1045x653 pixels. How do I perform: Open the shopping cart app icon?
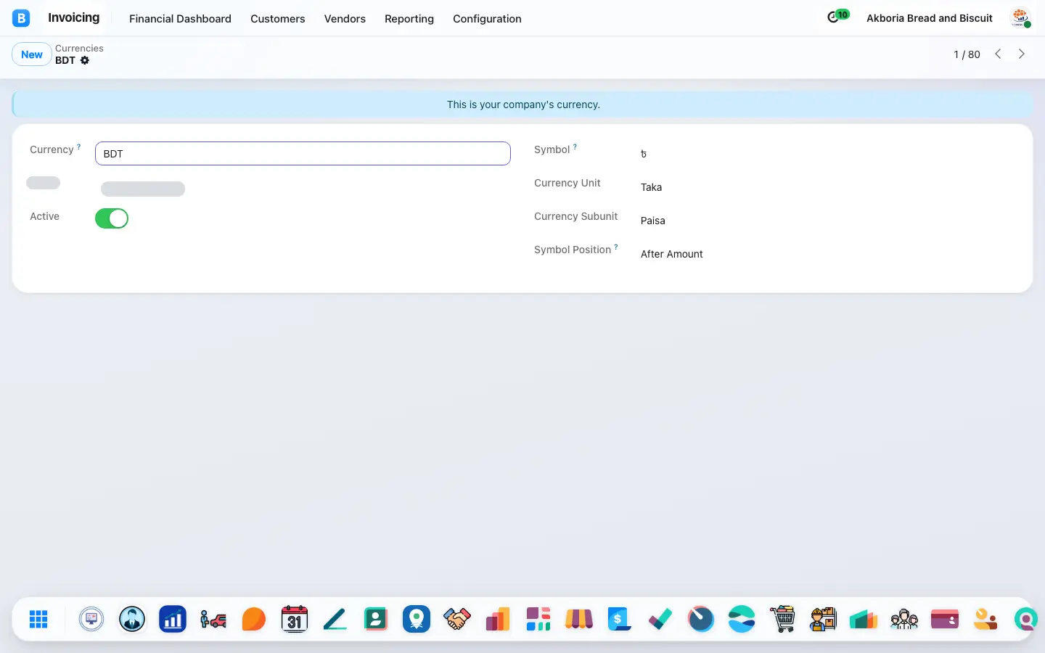pos(782,619)
